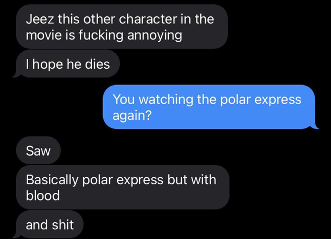This screenshot has width=331, height=239.
Task: Click the tail of the blue sent bubble
Action: [x=315, y=126]
